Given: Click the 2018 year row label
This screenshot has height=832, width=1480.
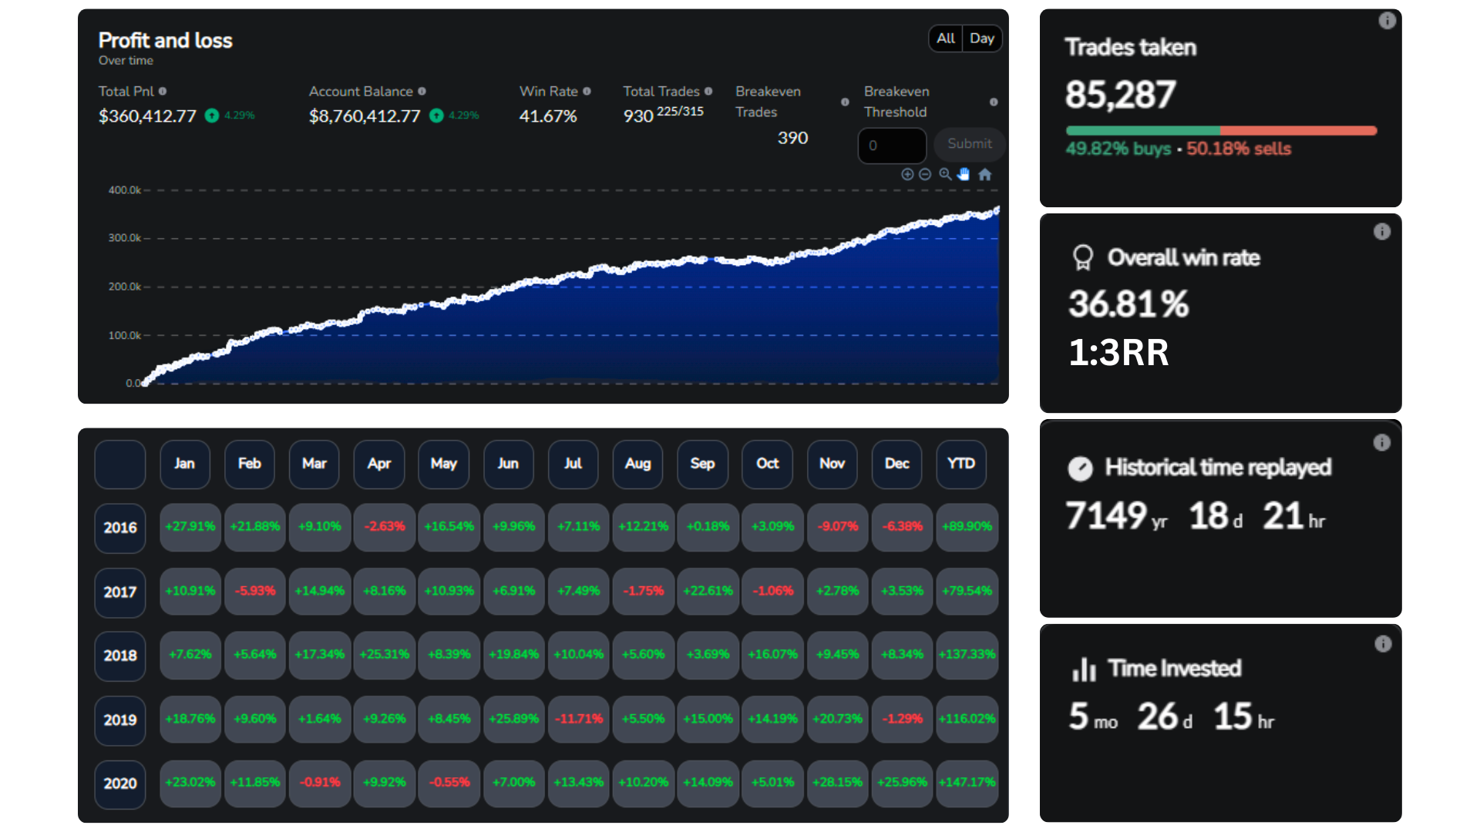Looking at the screenshot, I should 120,656.
